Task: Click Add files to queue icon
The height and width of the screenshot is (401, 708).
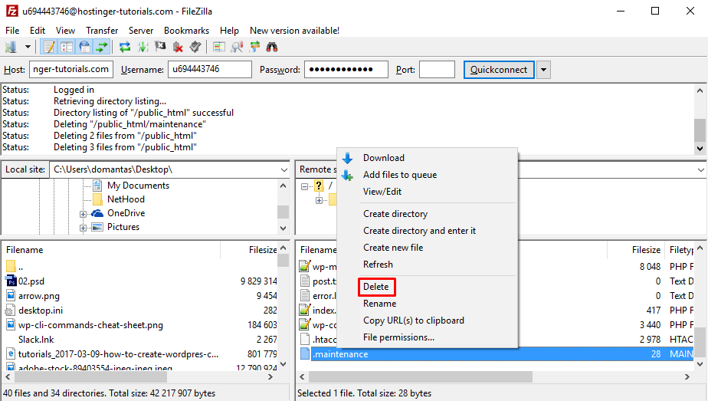Action: [x=347, y=175]
